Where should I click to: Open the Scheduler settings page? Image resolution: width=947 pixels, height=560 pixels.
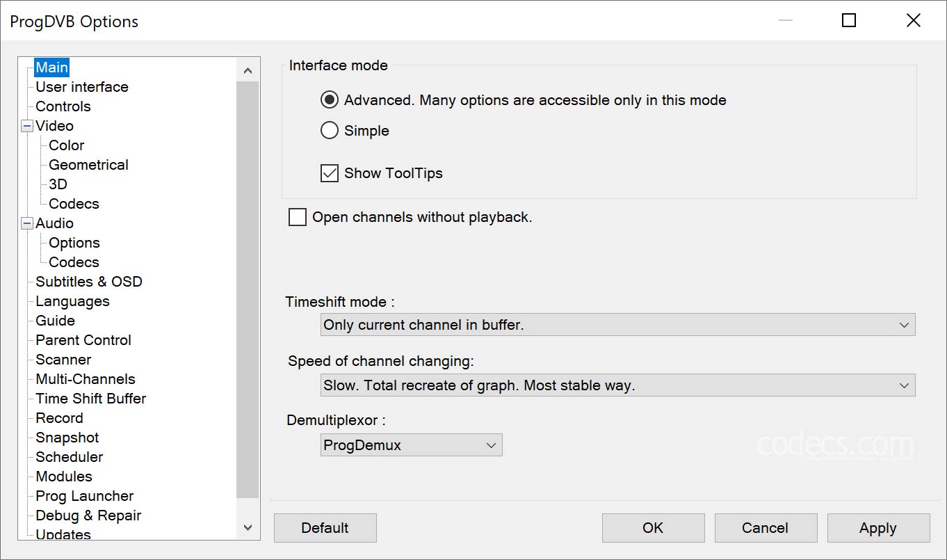[x=70, y=457]
